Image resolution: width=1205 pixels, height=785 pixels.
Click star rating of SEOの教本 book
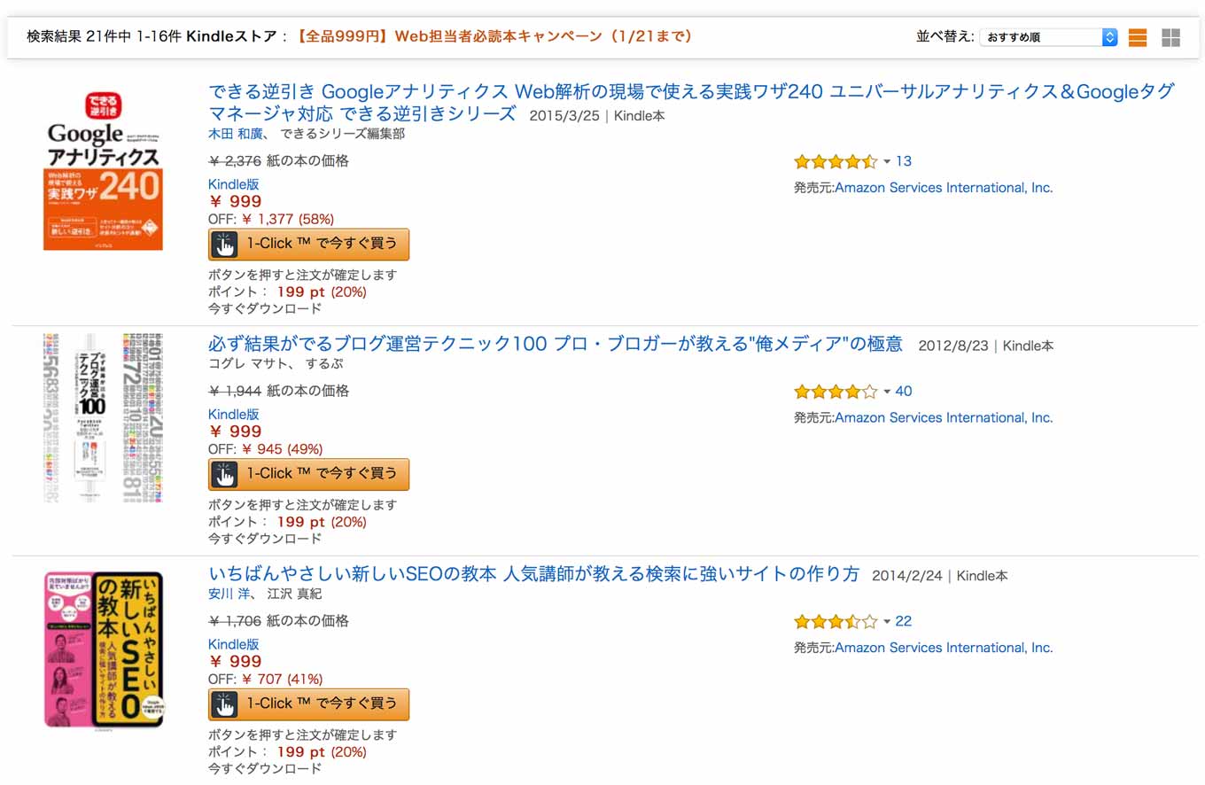pos(836,621)
